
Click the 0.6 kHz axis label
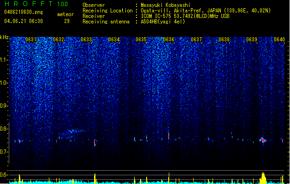click(x=4, y=175)
